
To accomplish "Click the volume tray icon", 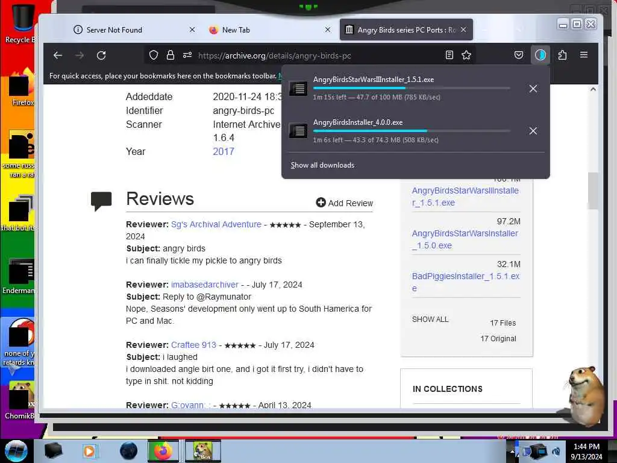I will [x=556, y=451].
